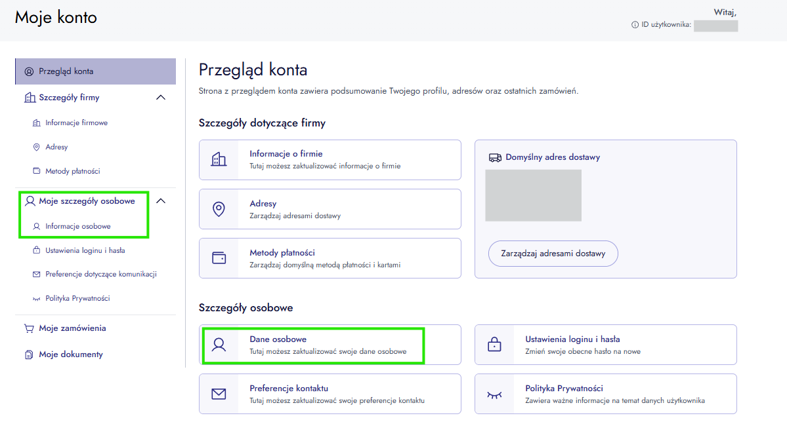Open Preferencje dotyczące komunikacji sidebar link
Image resolution: width=787 pixels, height=422 pixels.
[x=101, y=274]
